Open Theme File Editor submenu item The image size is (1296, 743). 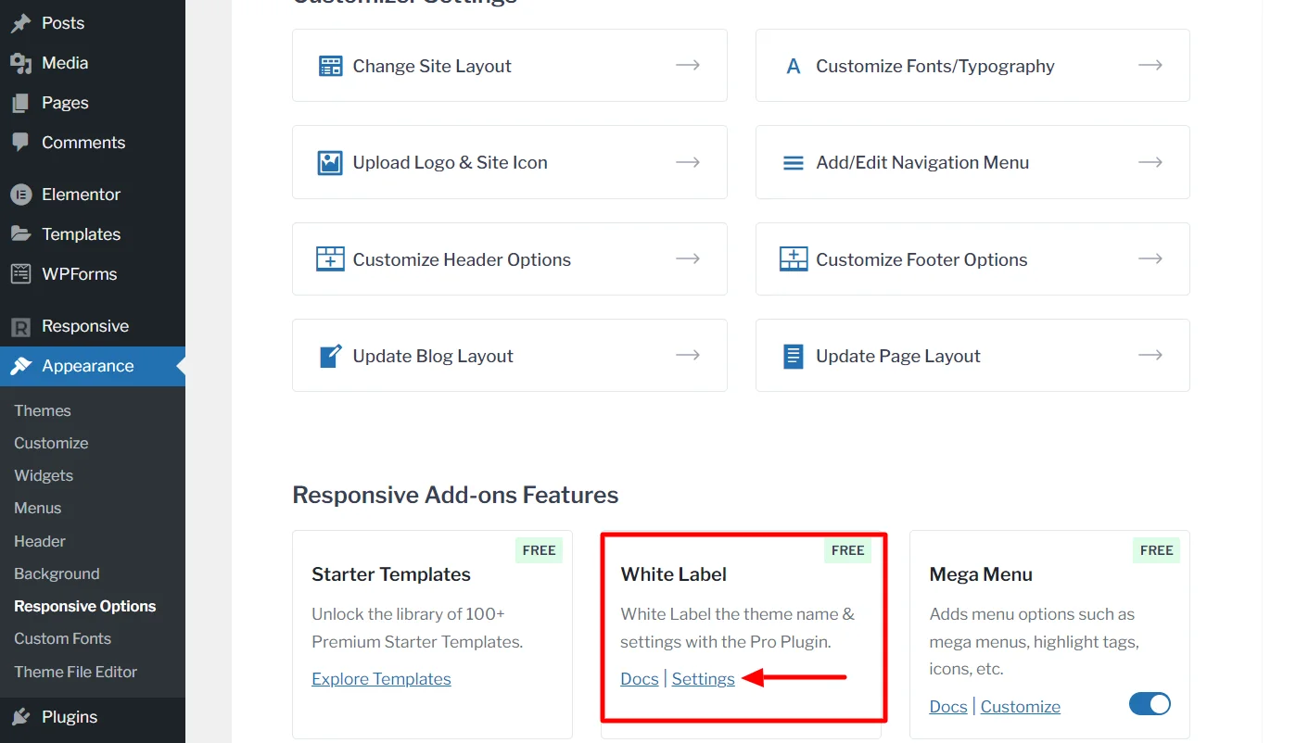tap(76, 672)
